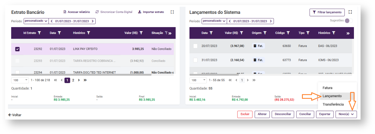This screenshot has width=375, height=134.
Task: Go to previous period in Lançamentos
Action: [230, 21]
